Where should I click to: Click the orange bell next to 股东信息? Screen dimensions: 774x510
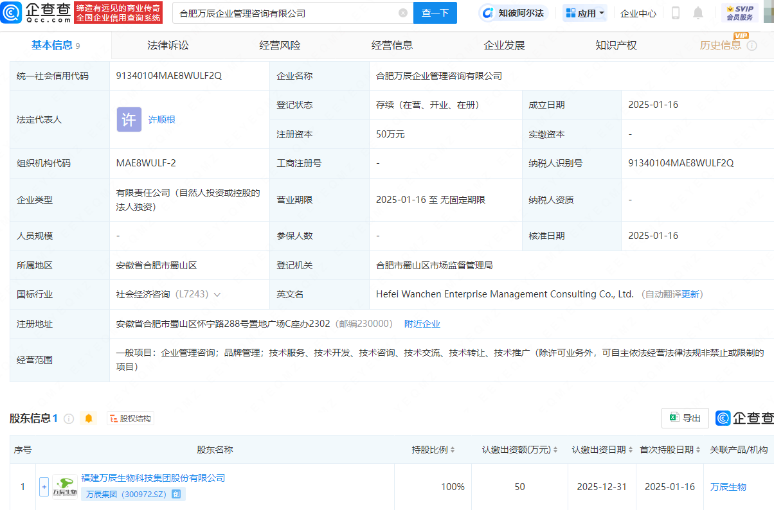point(89,418)
